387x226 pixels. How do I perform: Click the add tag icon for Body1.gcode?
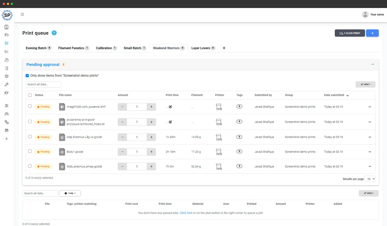click(x=239, y=151)
